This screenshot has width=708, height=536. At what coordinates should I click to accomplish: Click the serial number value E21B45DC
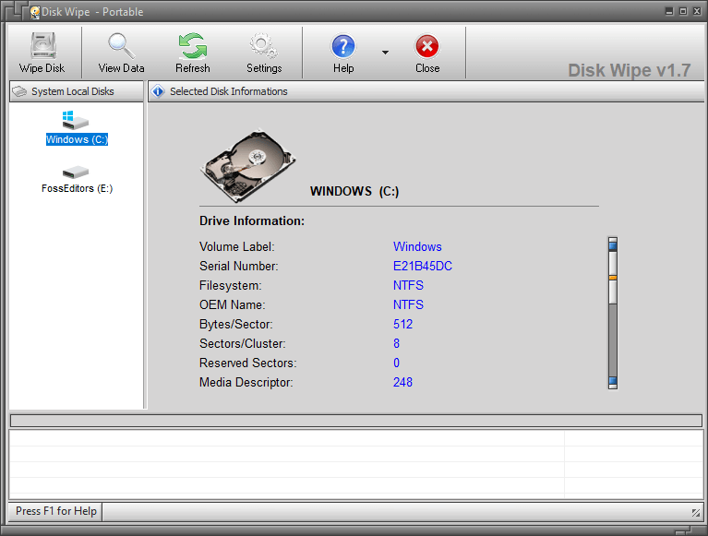click(x=422, y=267)
